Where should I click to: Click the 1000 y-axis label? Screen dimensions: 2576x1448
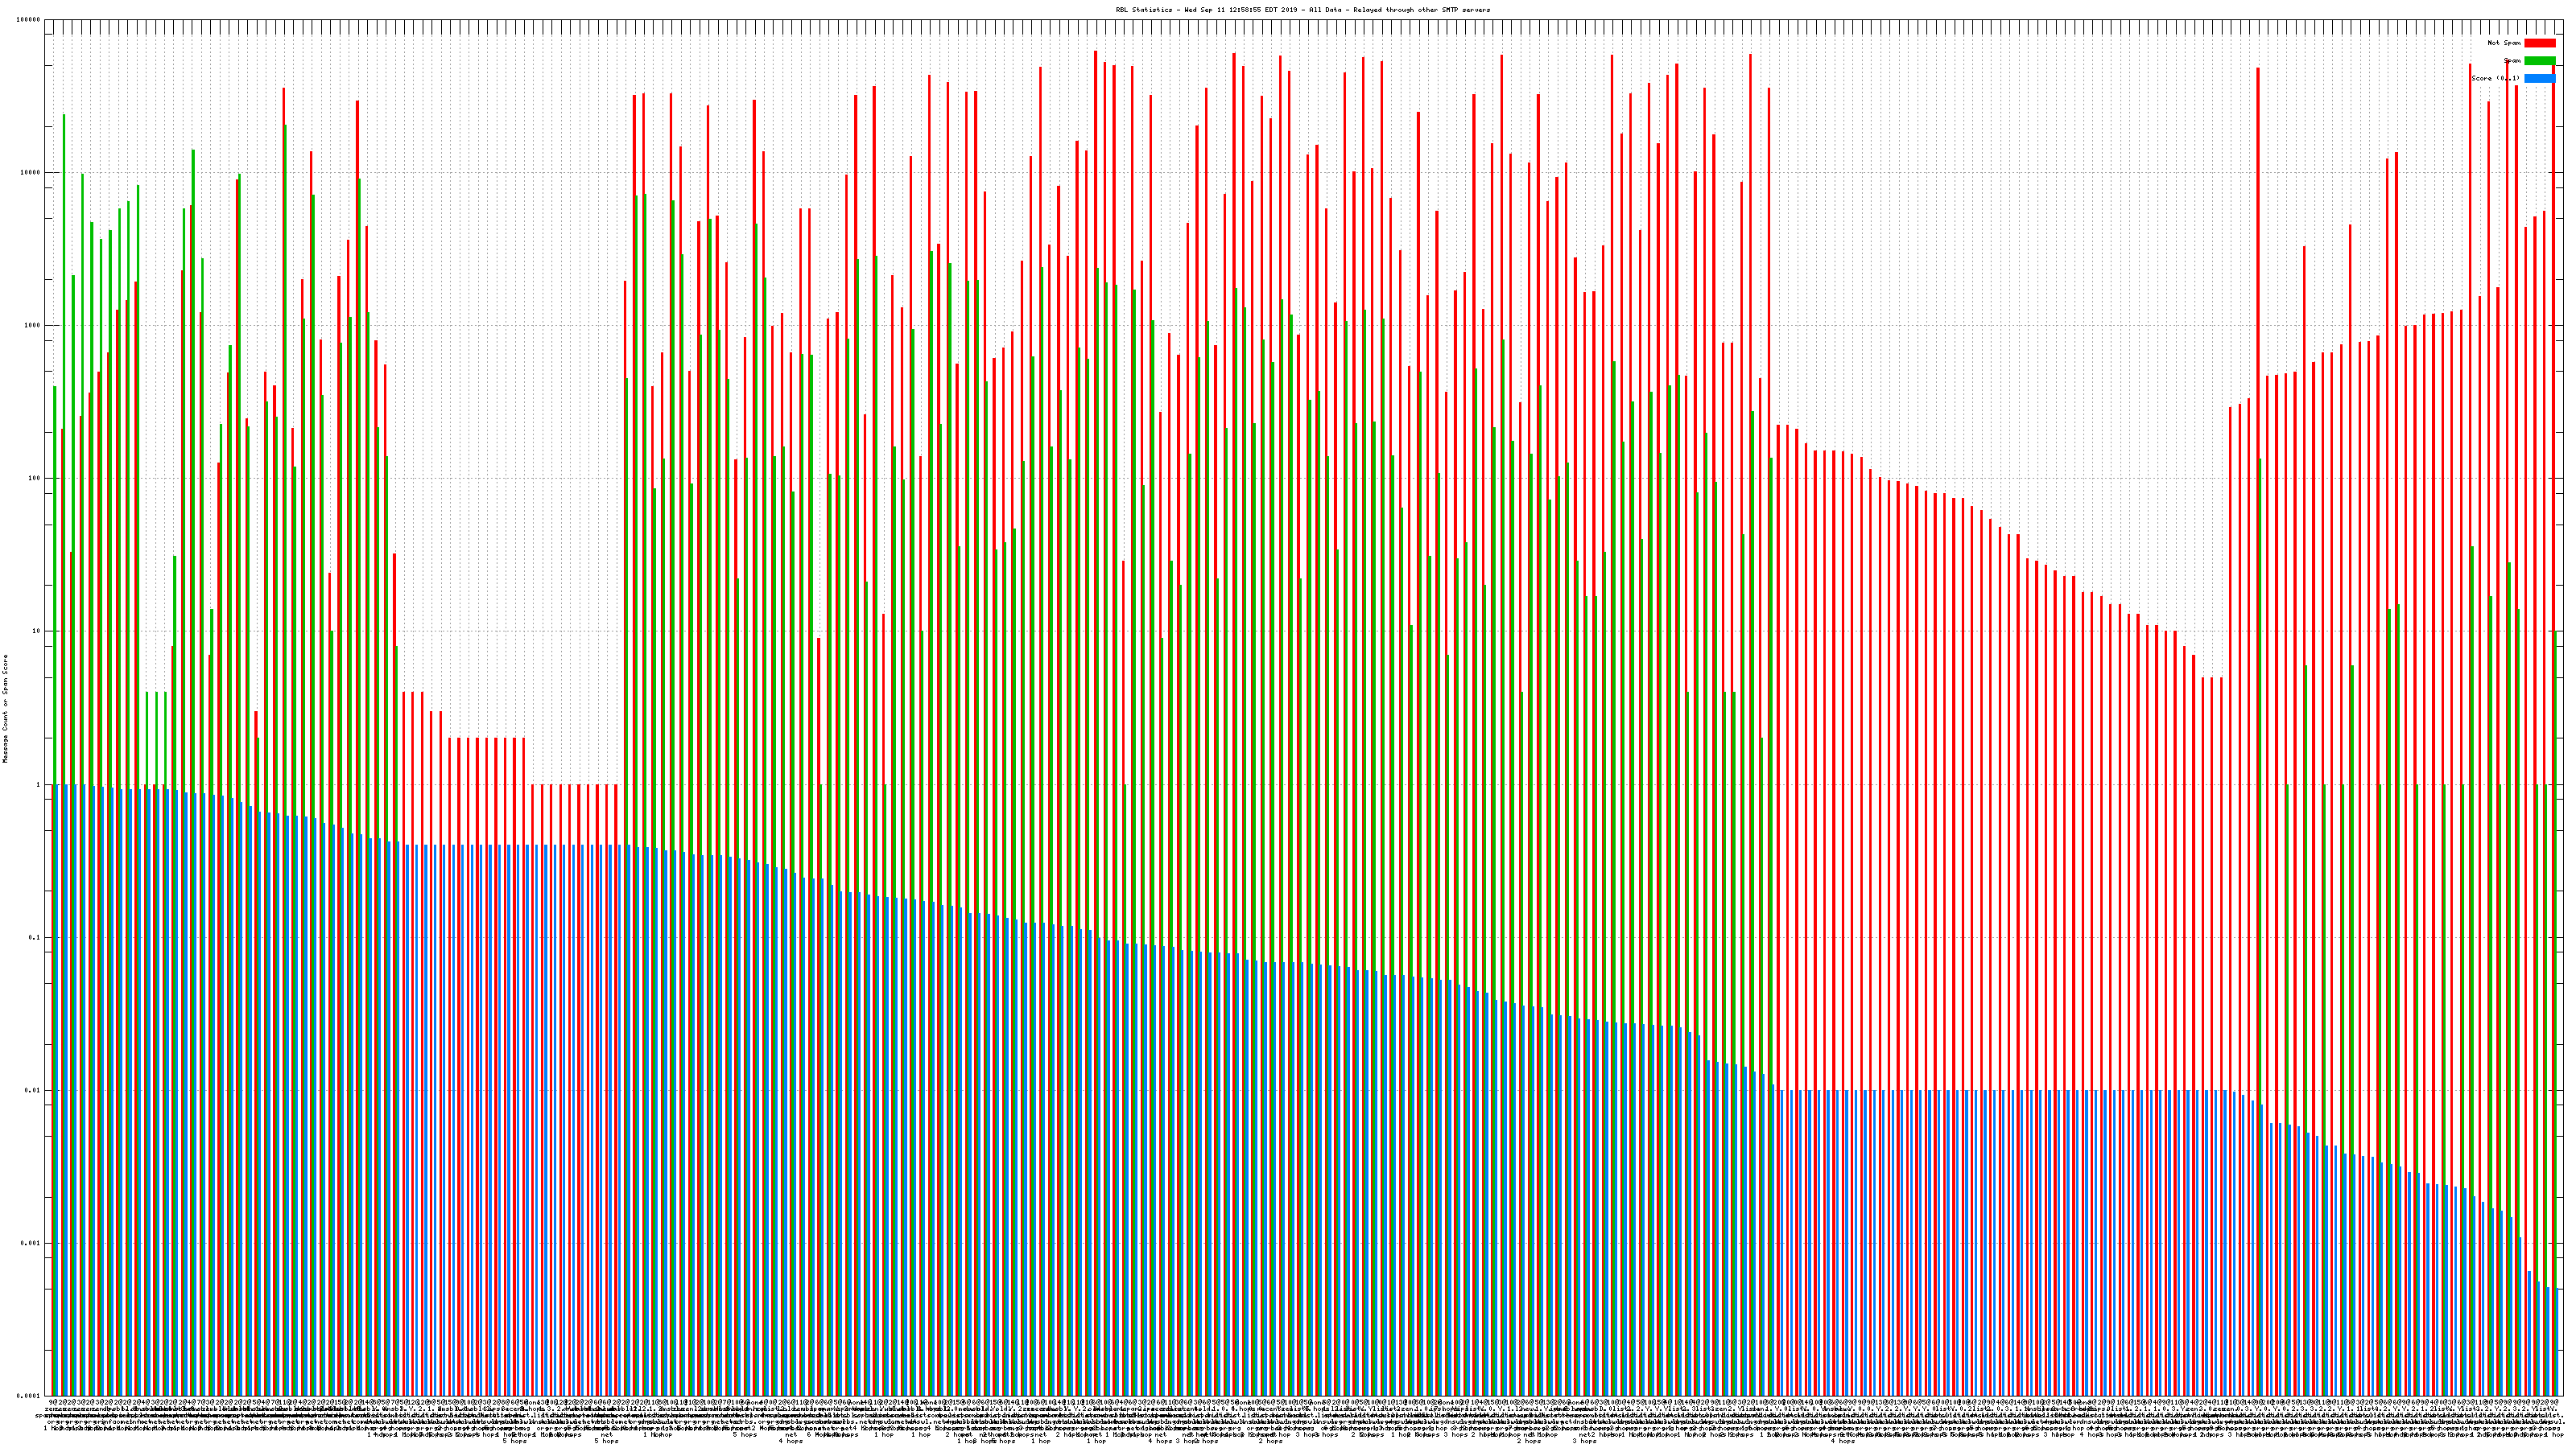[x=34, y=326]
